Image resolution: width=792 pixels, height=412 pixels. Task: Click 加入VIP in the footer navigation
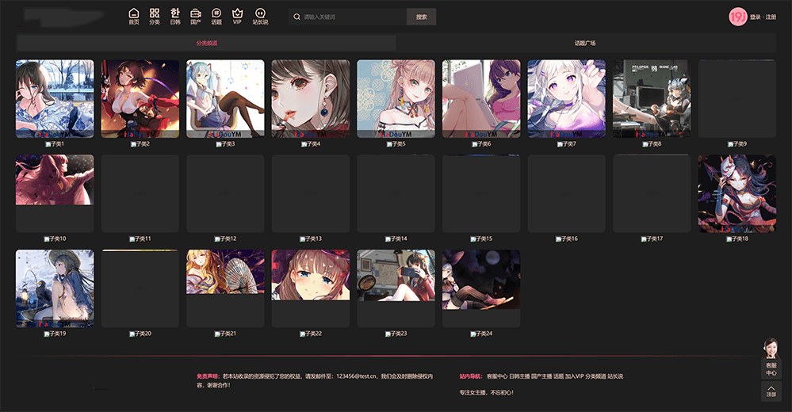[574, 376]
